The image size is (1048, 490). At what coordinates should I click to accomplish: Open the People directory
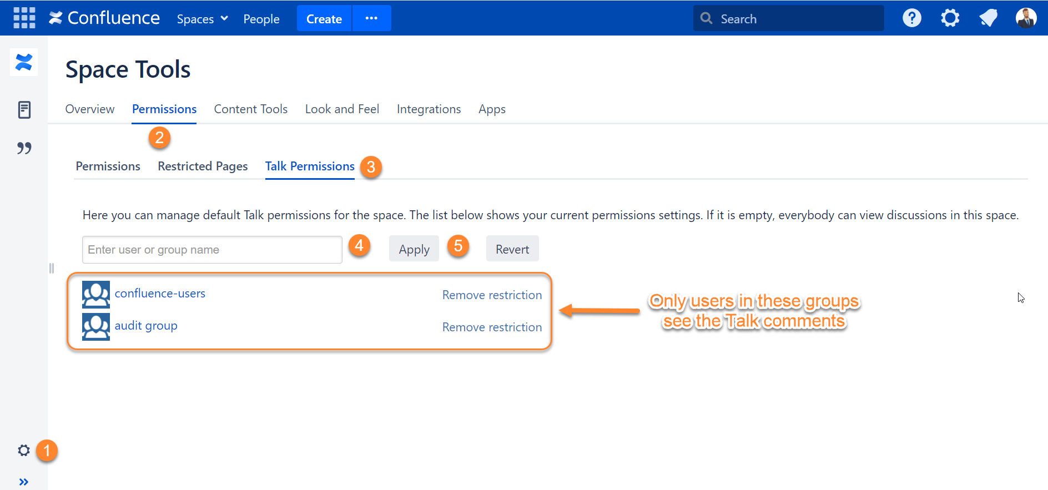(261, 19)
